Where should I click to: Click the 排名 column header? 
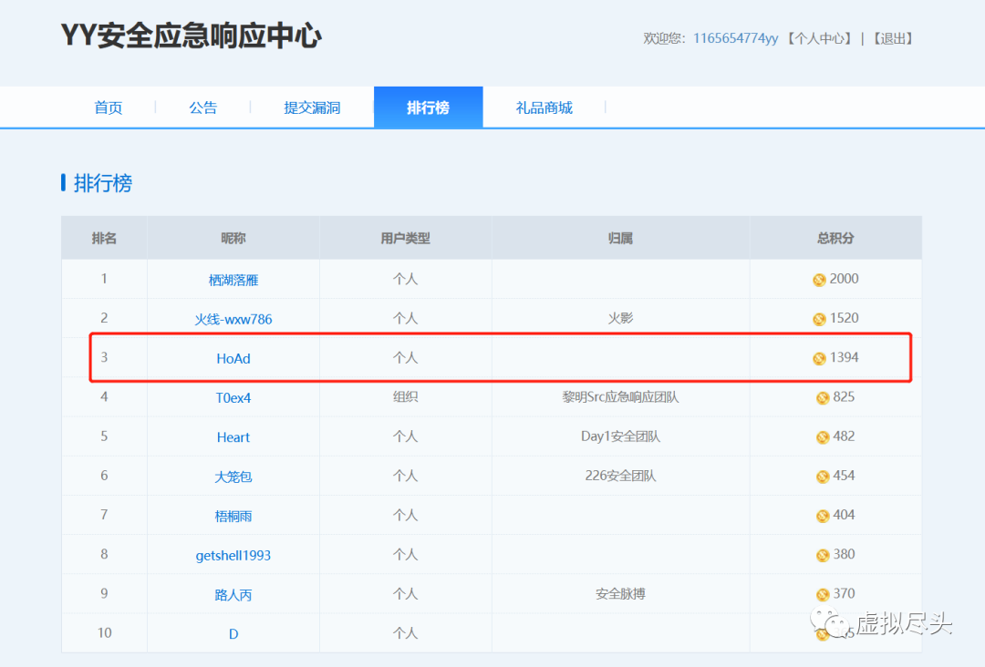pyautogui.click(x=104, y=238)
